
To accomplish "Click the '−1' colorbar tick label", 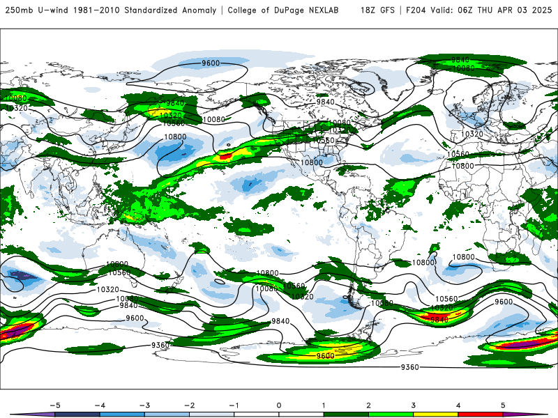I will click(x=234, y=405).
